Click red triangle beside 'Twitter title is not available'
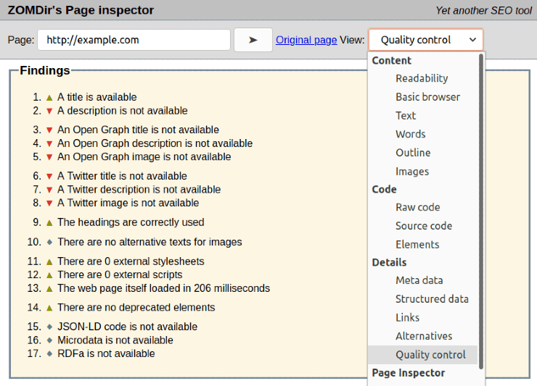The height and width of the screenshot is (386, 537). coord(49,176)
